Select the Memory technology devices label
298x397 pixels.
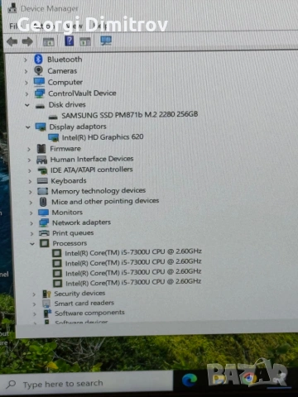99,191
